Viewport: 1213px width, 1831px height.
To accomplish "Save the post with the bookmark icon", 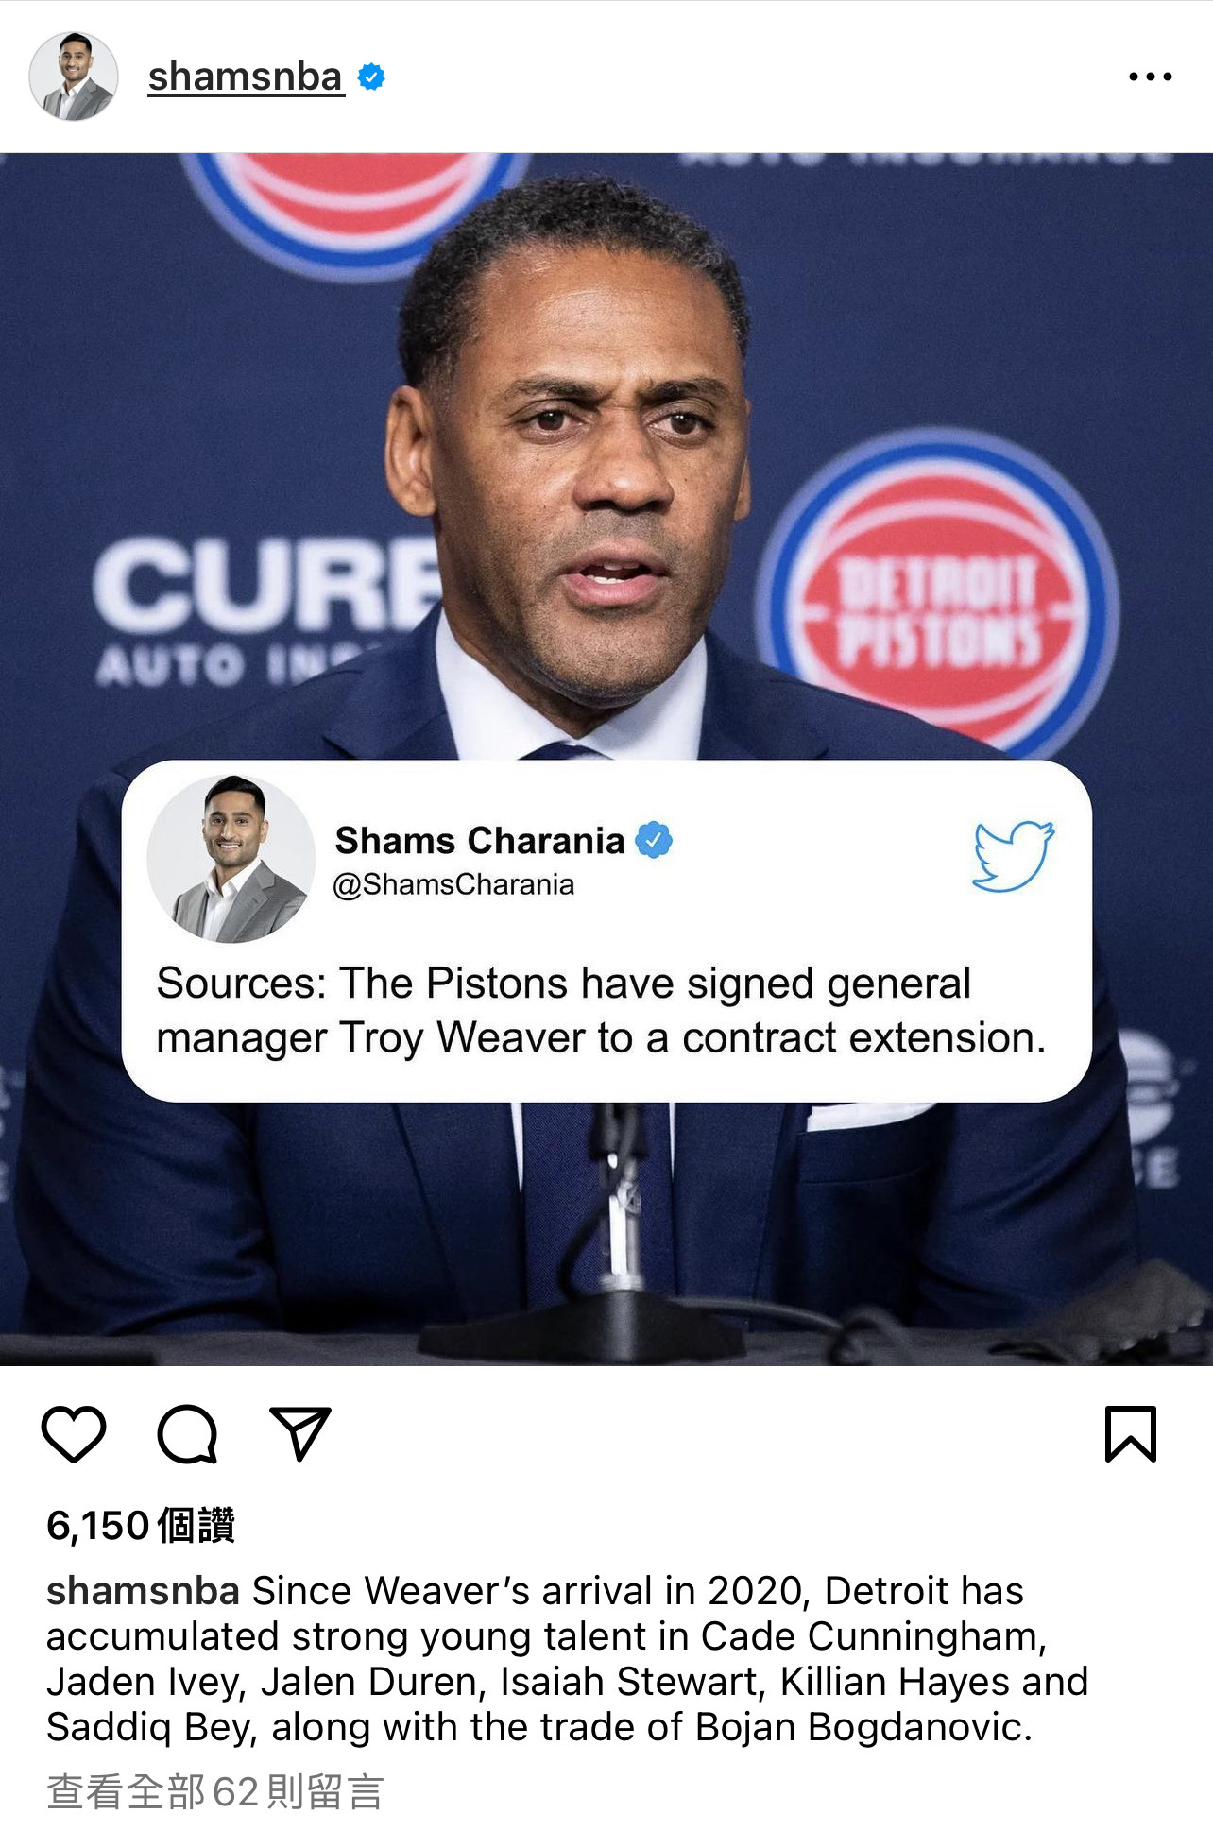I will point(1131,1434).
